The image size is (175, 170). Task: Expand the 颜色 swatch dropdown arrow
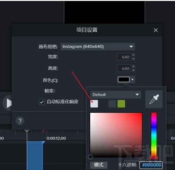point(133,79)
